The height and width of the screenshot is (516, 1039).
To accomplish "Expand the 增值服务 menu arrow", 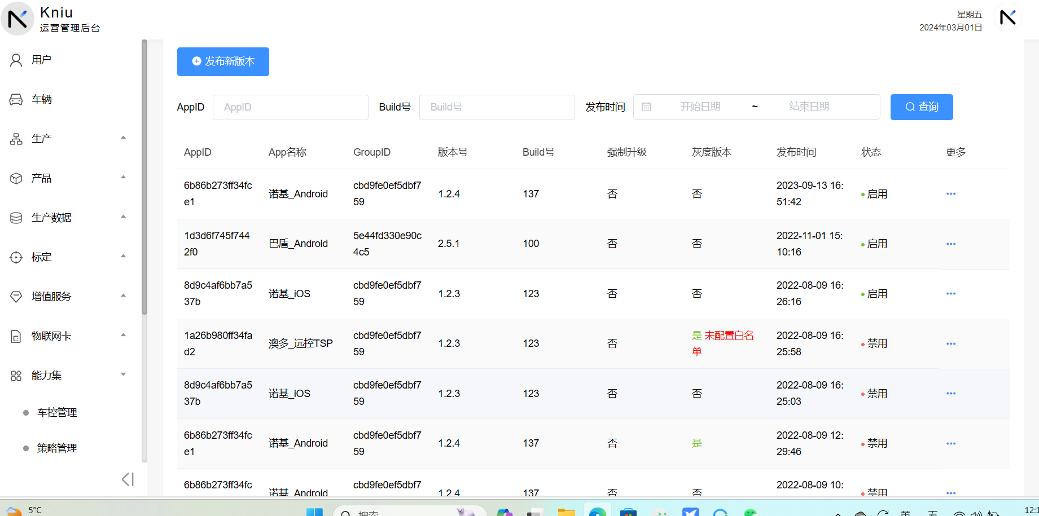I will [123, 296].
